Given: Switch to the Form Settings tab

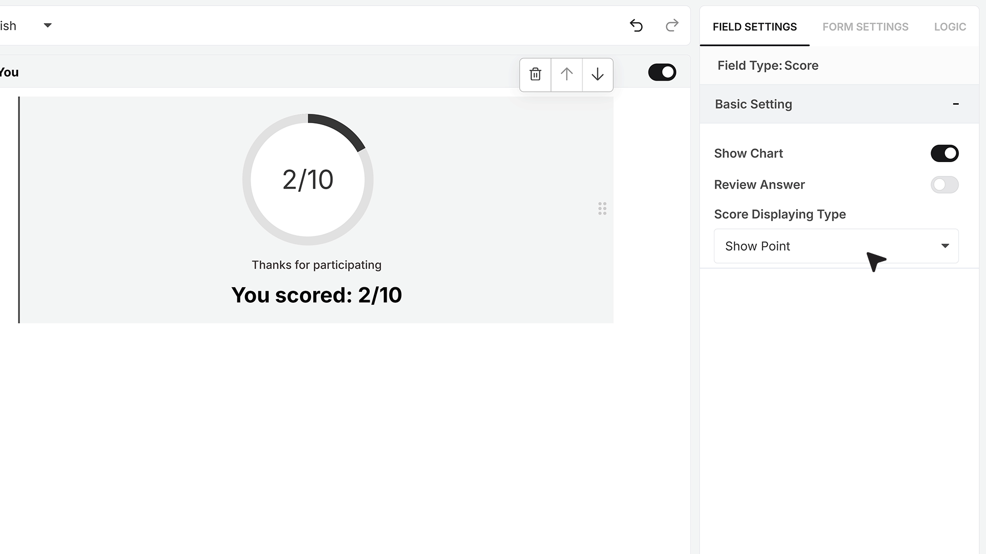Looking at the screenshot, I should point(865,27).
